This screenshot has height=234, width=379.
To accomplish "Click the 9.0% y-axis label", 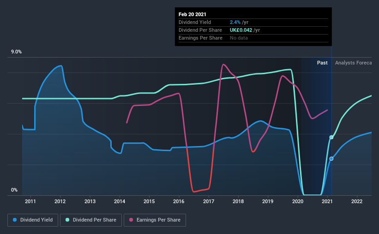I will (x=16, y=52).
